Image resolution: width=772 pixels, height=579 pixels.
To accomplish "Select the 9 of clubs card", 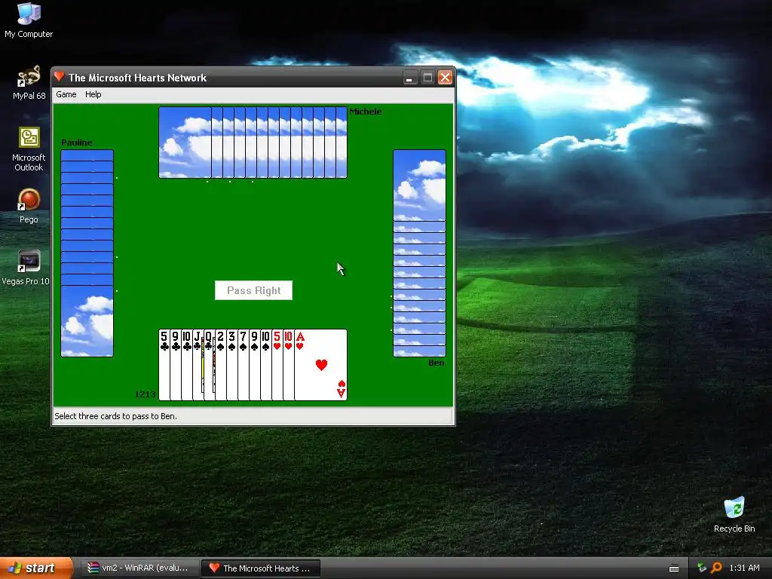I will (175, 365).
